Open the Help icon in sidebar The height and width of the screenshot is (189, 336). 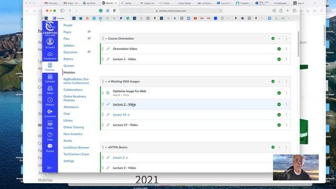(50, 136)
